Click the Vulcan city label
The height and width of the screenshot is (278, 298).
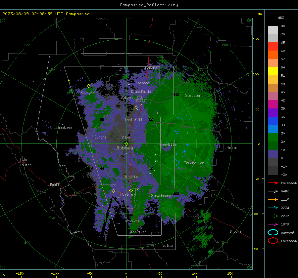tap(168, 246)
